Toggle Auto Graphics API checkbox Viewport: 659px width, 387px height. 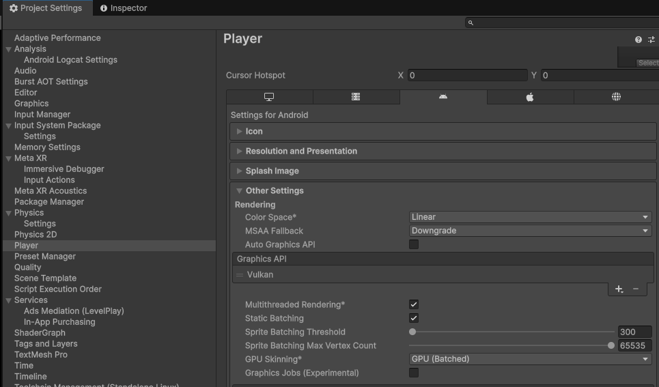pyautogui.click(x=414, y=244)
